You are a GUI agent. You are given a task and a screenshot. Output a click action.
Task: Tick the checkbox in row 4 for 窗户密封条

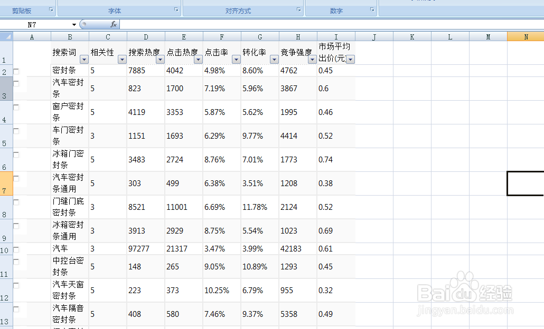[x=16, y=108]
